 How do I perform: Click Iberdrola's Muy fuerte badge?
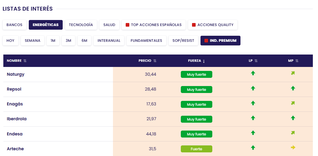pyautogui.click(x=197, y=119)
